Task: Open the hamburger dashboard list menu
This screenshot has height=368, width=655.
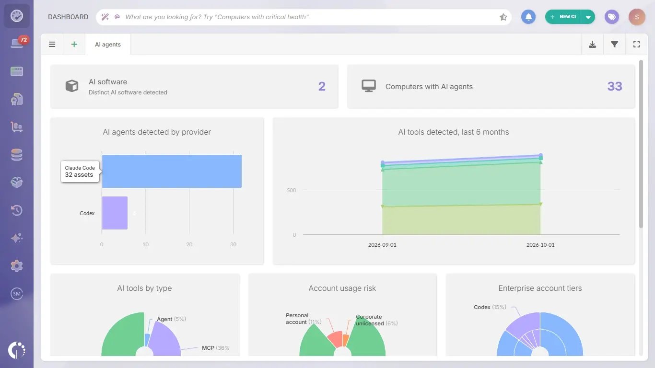Action: point(52,45)
